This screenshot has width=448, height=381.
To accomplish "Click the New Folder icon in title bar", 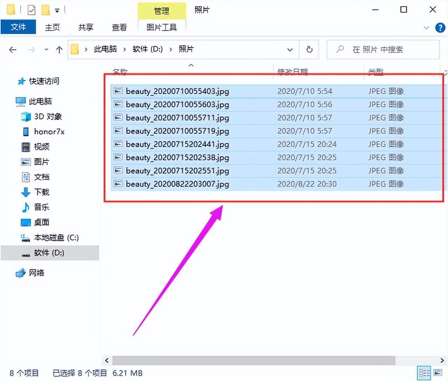I will coord(45,10).
